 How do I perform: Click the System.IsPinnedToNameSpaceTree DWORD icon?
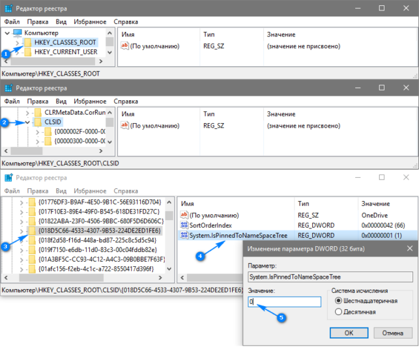pos(184,235)
